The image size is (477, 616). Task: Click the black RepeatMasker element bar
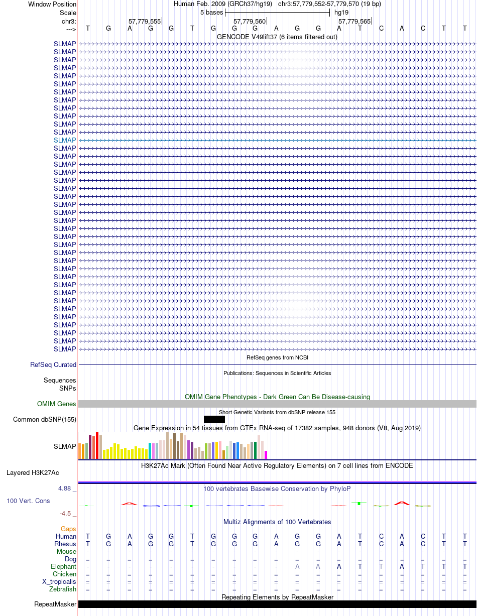coord(277,604)
